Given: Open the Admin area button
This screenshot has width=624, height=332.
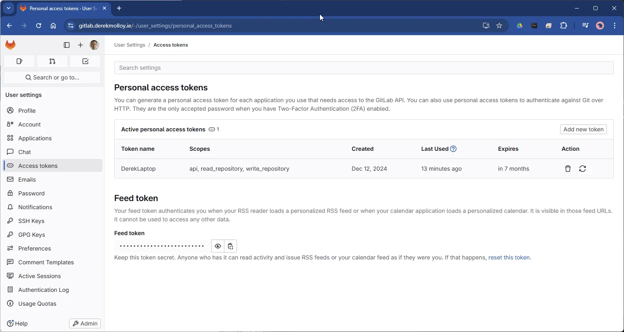Looking at the screenshot, I should tap(85, 323).
